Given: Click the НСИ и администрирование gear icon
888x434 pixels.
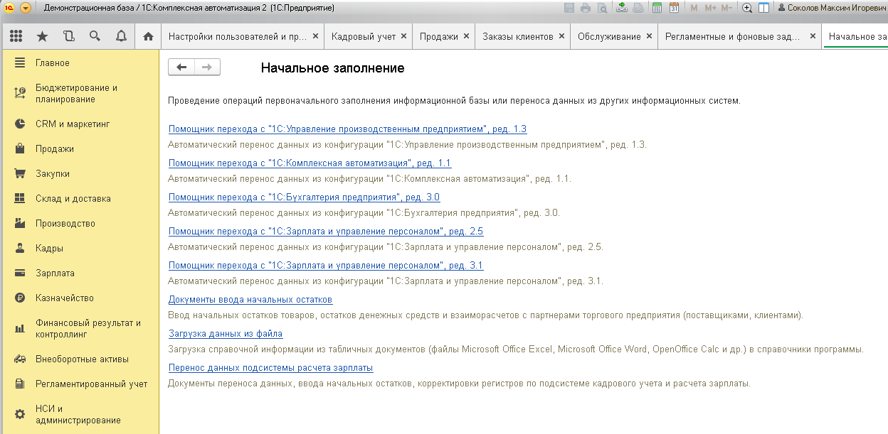Looking at the screenshot, I should pos(20,414).
